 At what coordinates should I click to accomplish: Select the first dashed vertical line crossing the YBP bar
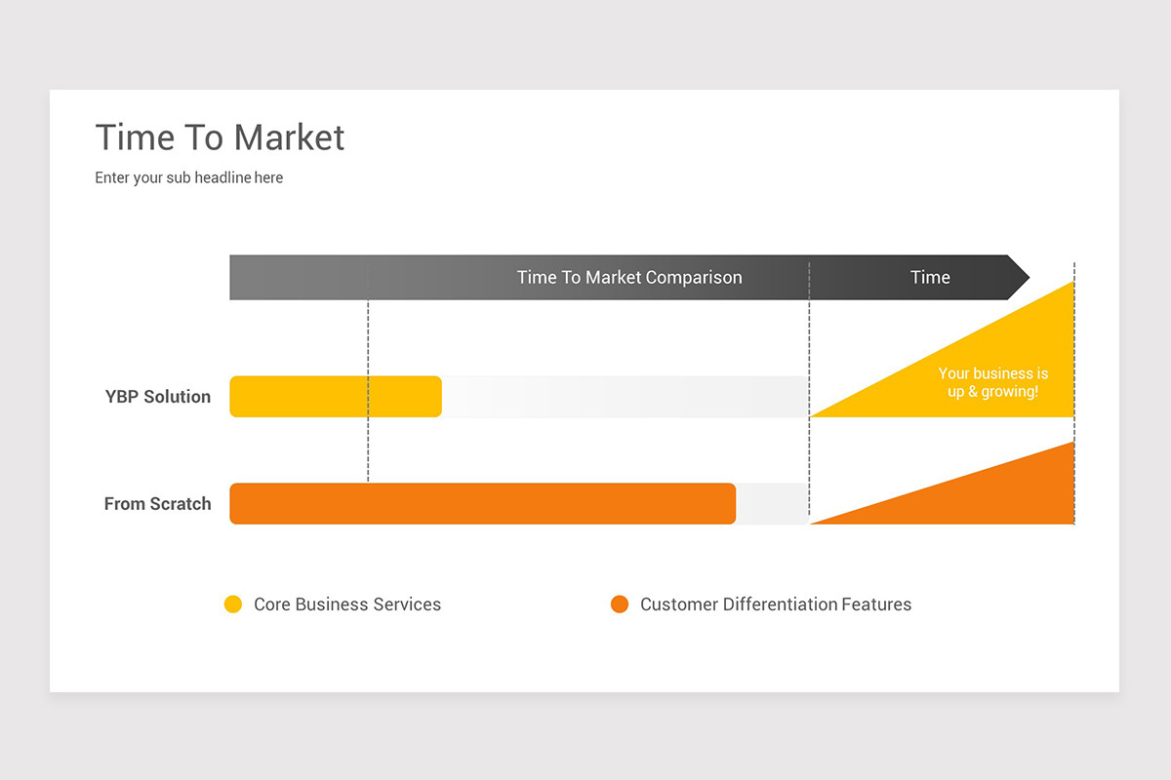pyautogui.click(x=368, y=390)
